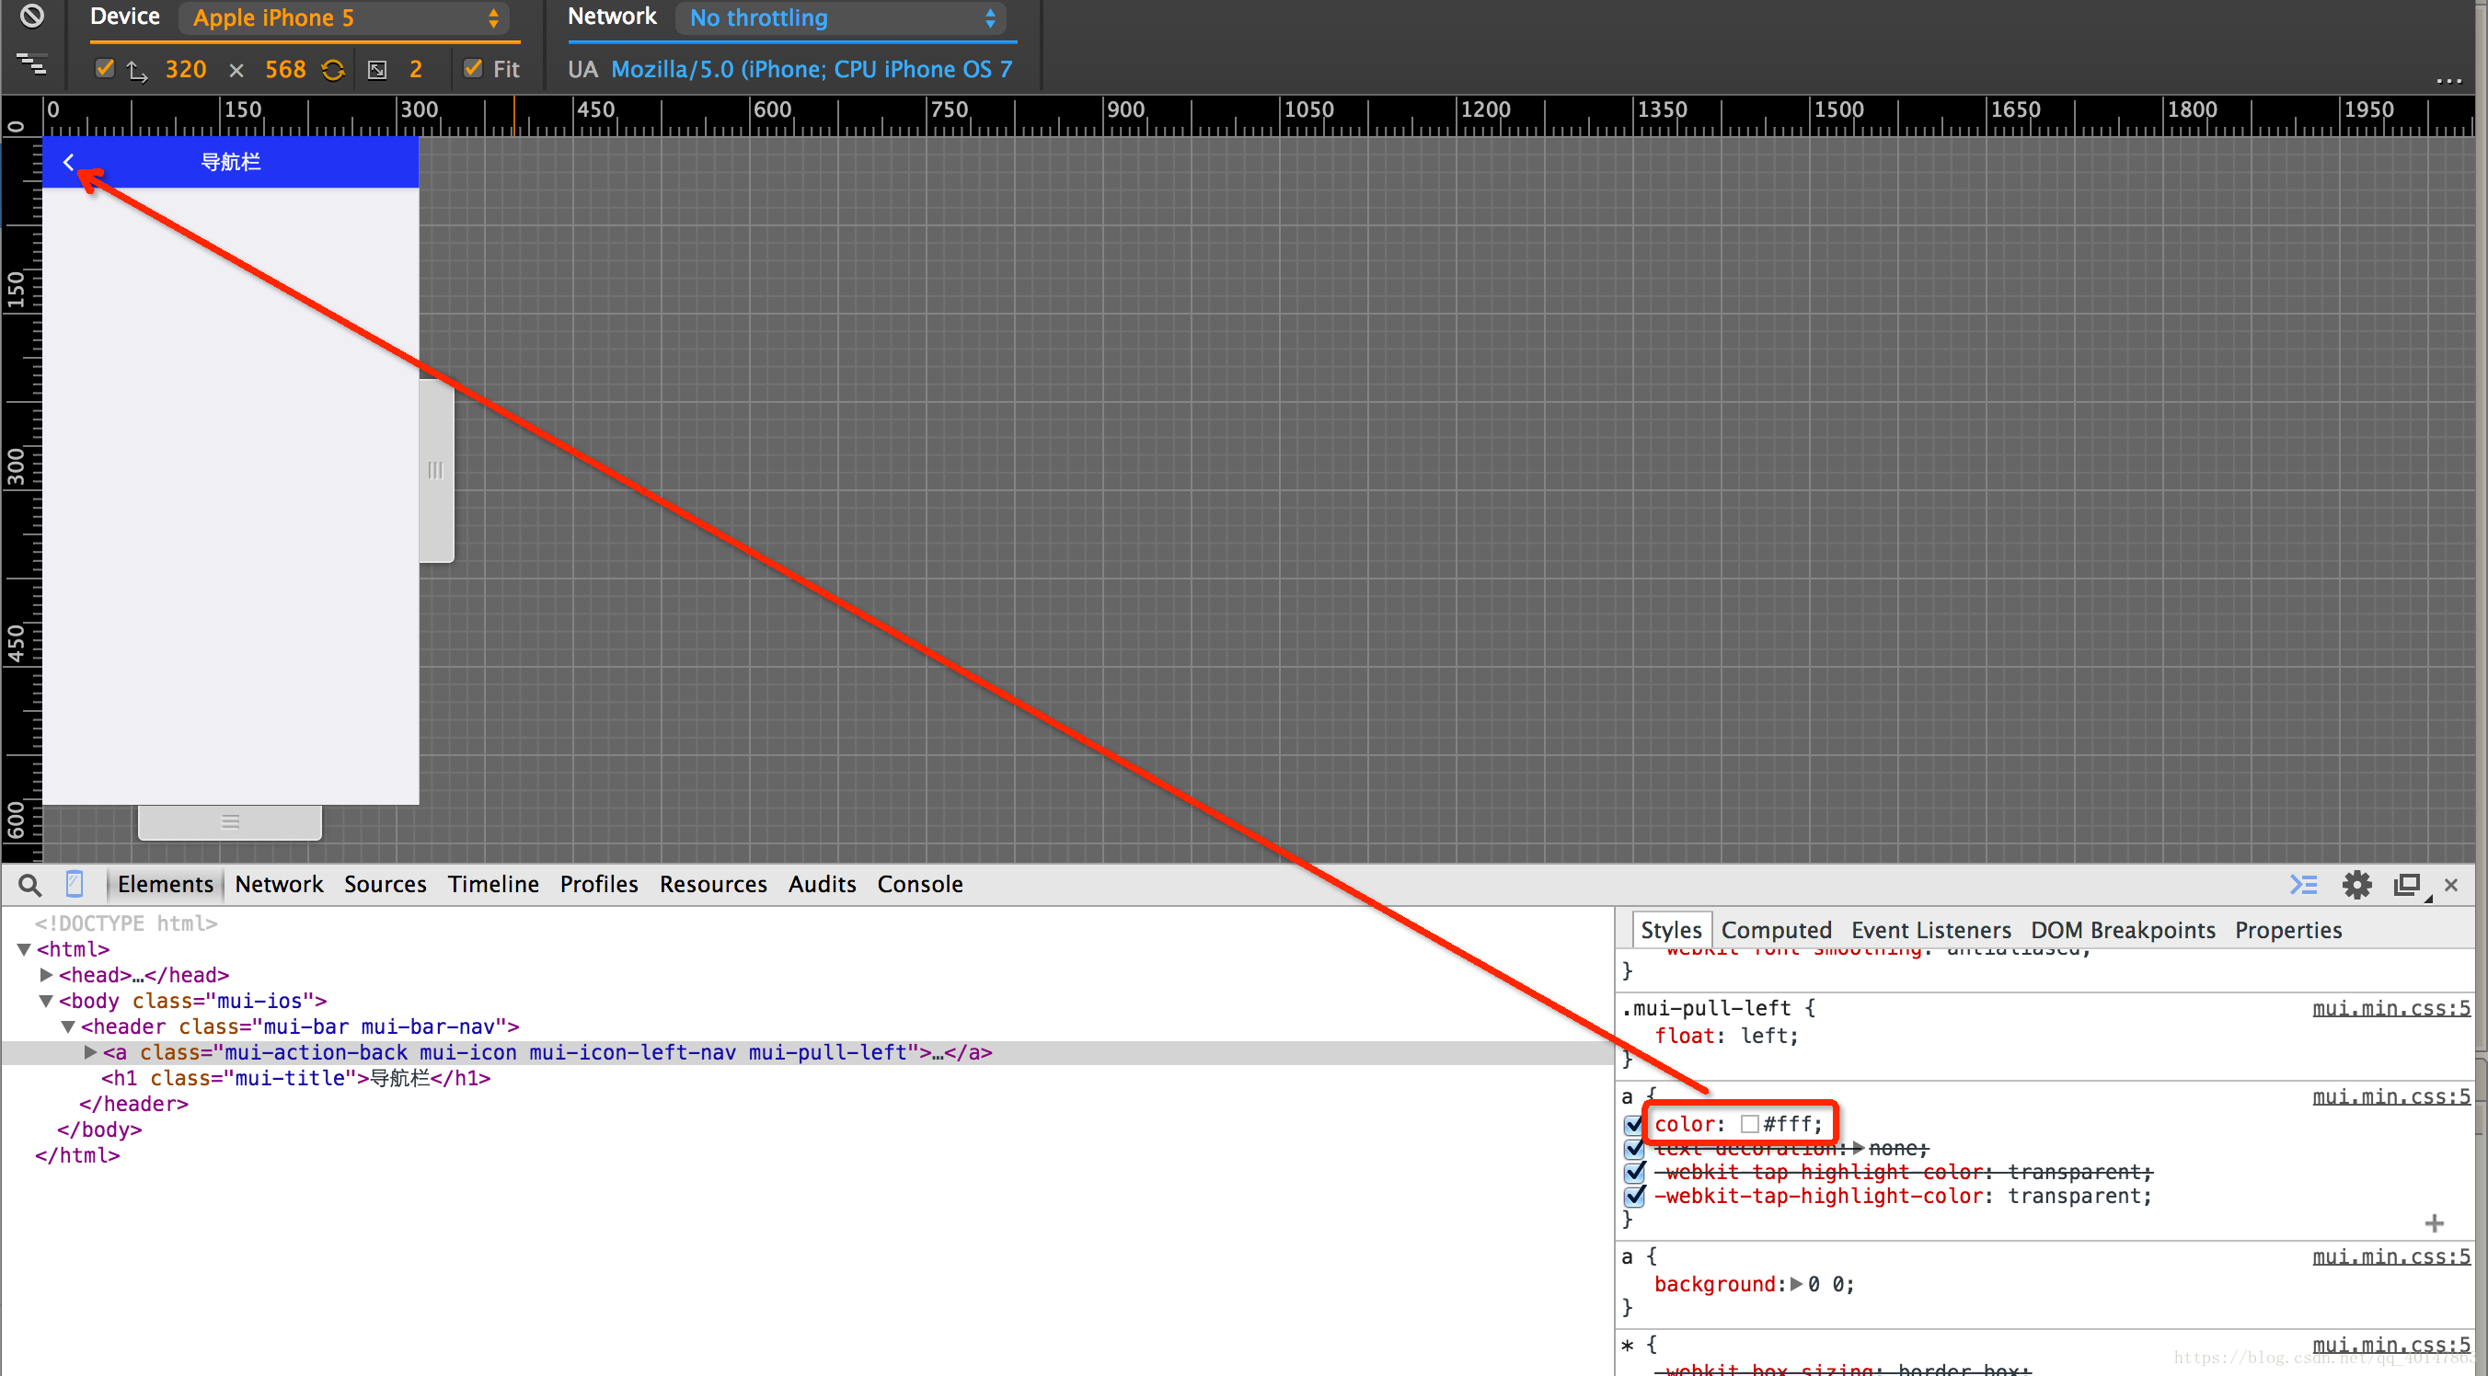Open the No throttling network dropdown
This screenshot has width=2488, height=1376.
[x=841, y=18]
